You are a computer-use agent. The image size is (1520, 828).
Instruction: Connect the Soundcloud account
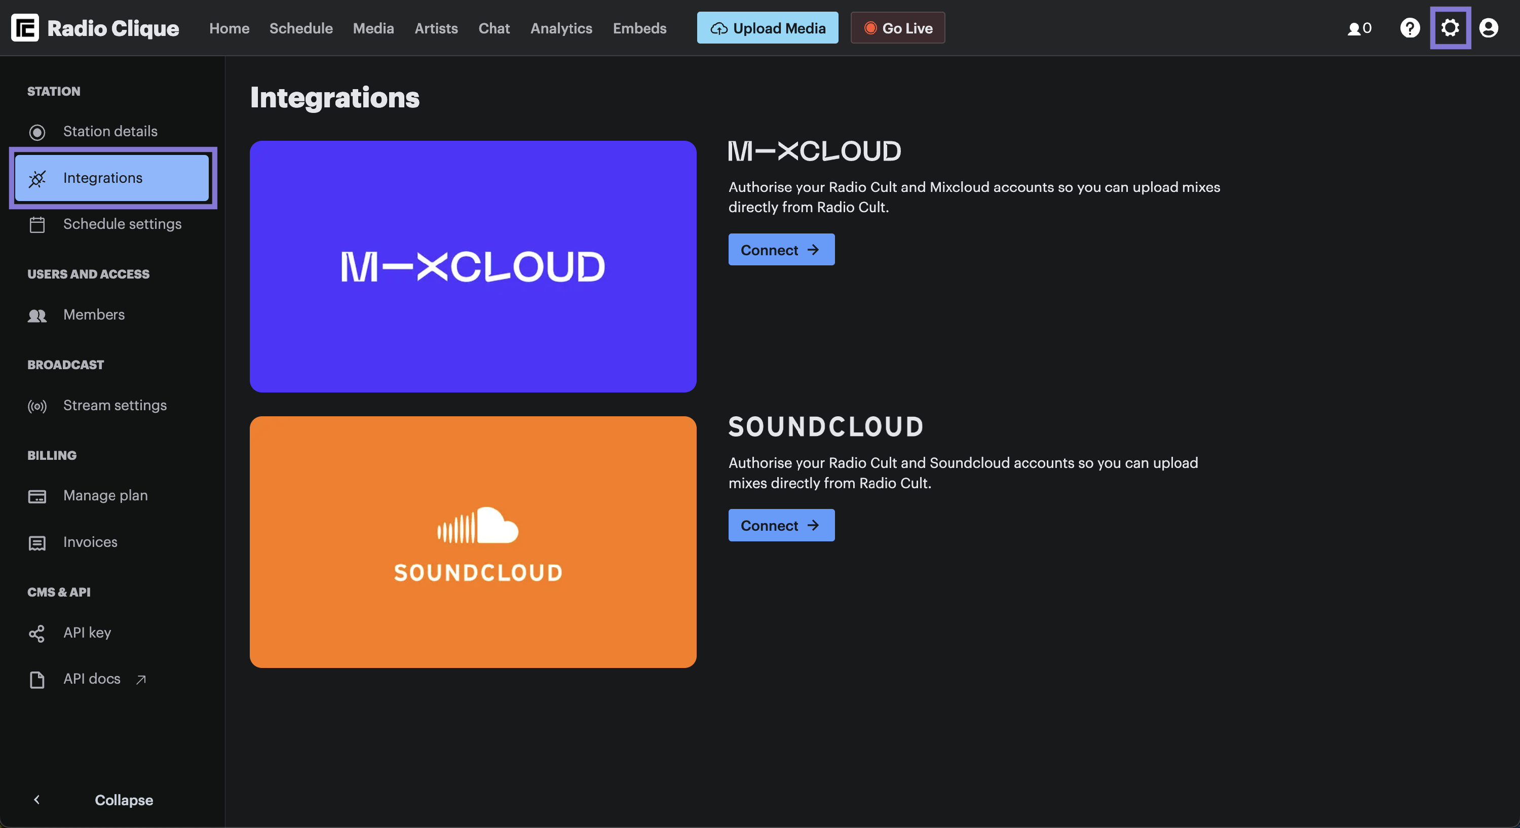coord(781,525)
